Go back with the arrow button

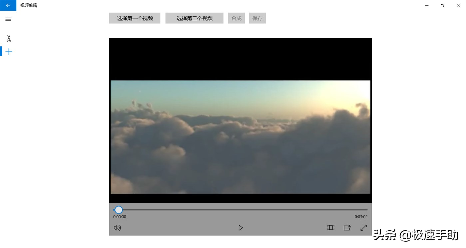(x=8, y=5)
